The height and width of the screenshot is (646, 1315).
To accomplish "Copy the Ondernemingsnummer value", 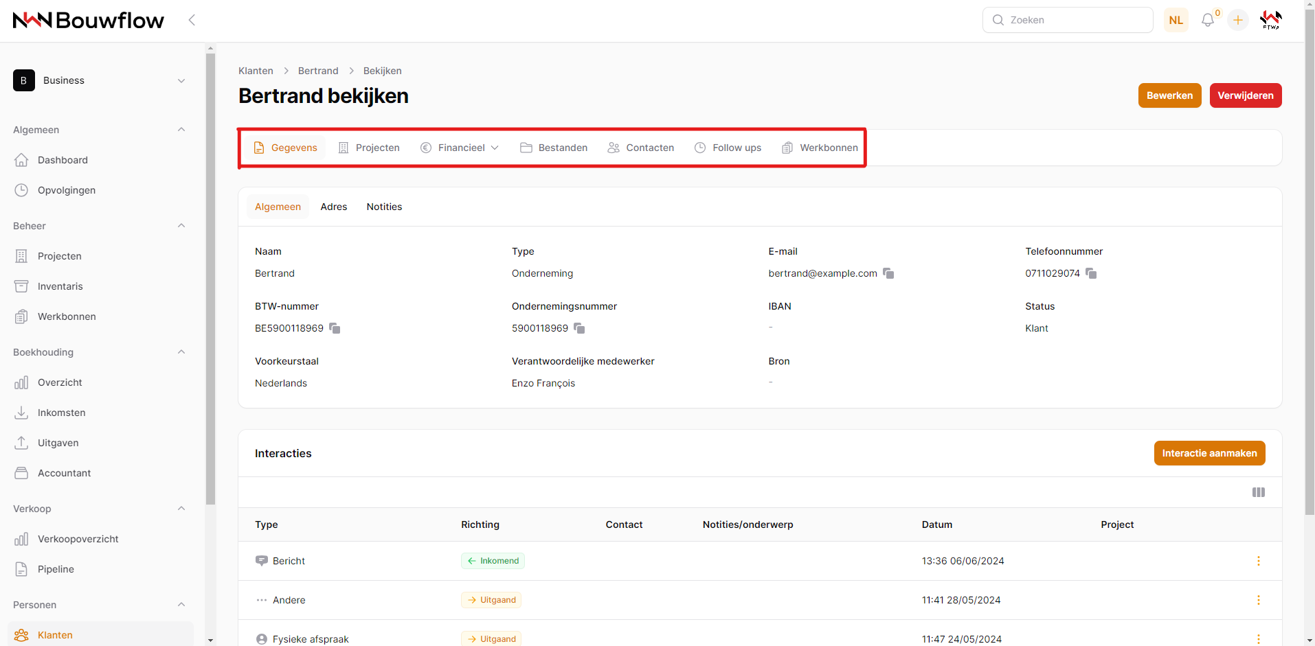I will (579, 328).
